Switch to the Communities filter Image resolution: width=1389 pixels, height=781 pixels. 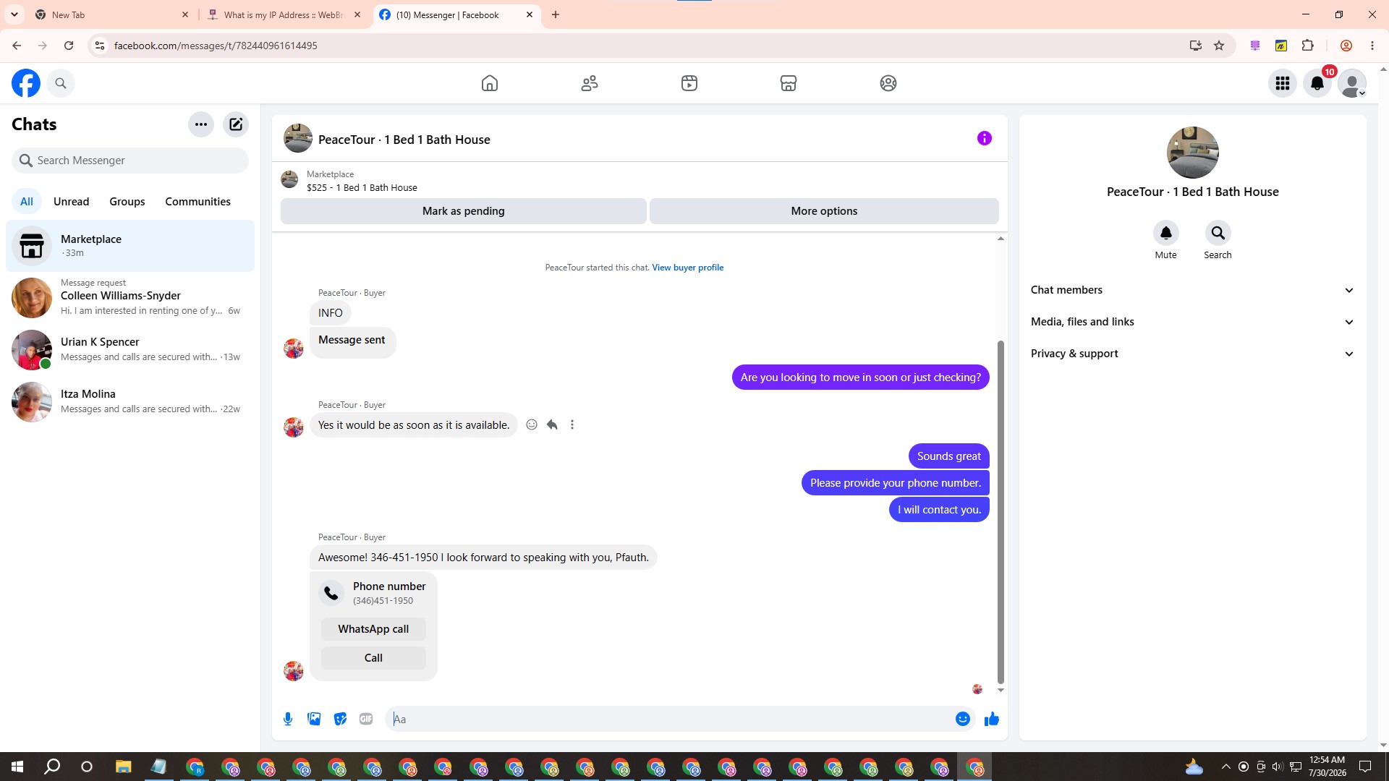click(197, 202)
